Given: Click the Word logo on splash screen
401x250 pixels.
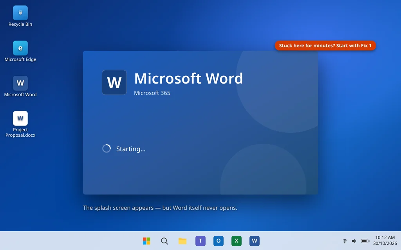Looking at the screenshot, I should pyautogui.click(x=114, y=82).
